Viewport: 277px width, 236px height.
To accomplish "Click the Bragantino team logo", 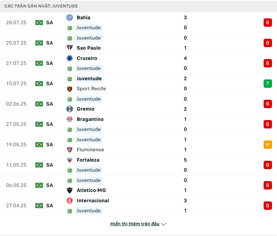I will (69, 119).
